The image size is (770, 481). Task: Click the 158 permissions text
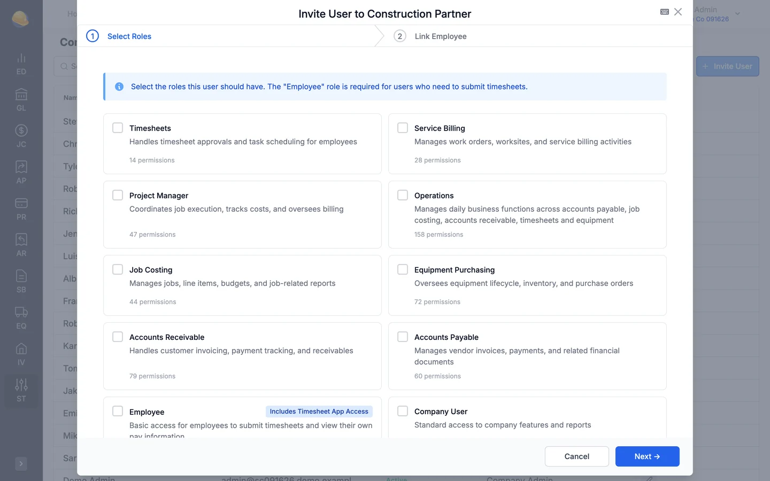[438, 235]
